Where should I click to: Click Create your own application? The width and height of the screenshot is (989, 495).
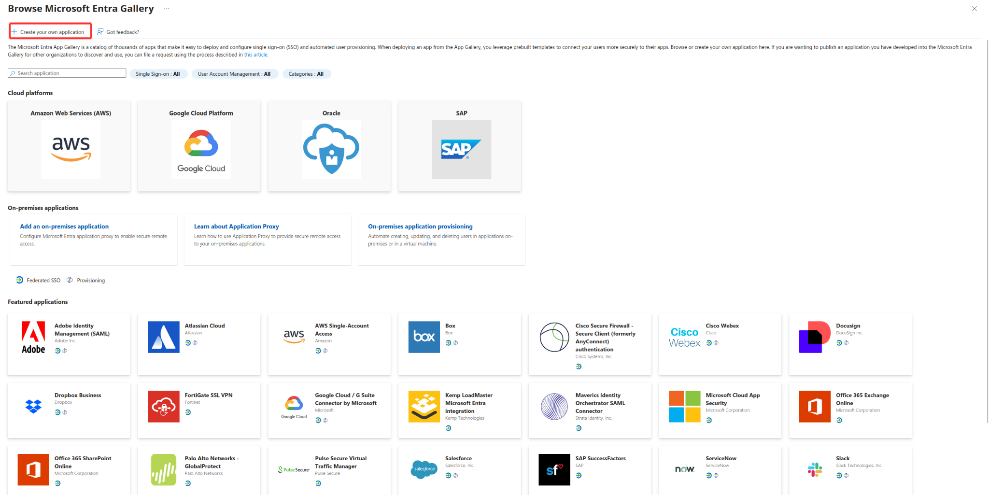[x=51, y=32]
